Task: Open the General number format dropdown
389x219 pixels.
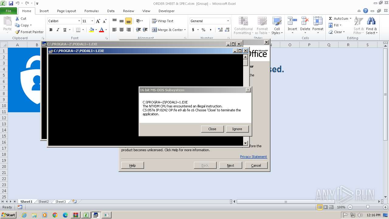Action: (228, 21)
